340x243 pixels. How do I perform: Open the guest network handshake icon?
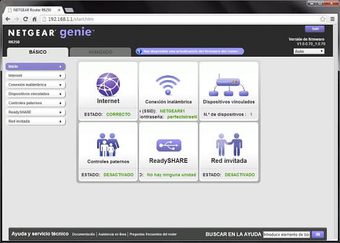(229, 144)
